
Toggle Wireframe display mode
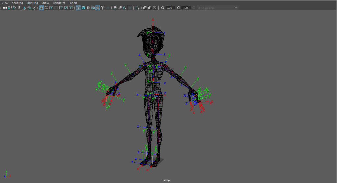coord(78,8)
